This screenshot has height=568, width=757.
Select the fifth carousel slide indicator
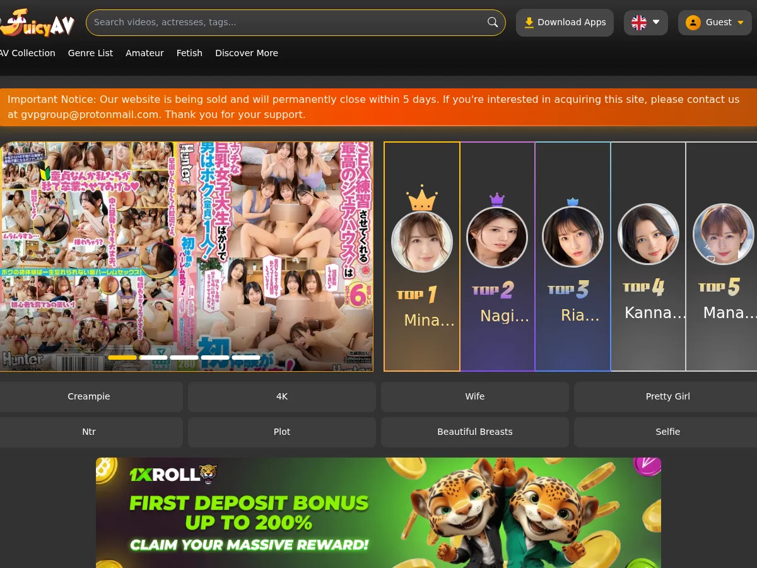pyautogui.click(x=245, y=357)
